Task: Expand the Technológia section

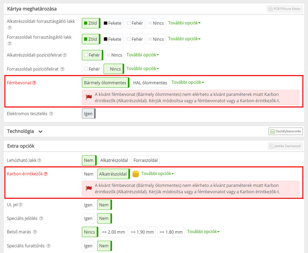Action: [x=40, y=131]
